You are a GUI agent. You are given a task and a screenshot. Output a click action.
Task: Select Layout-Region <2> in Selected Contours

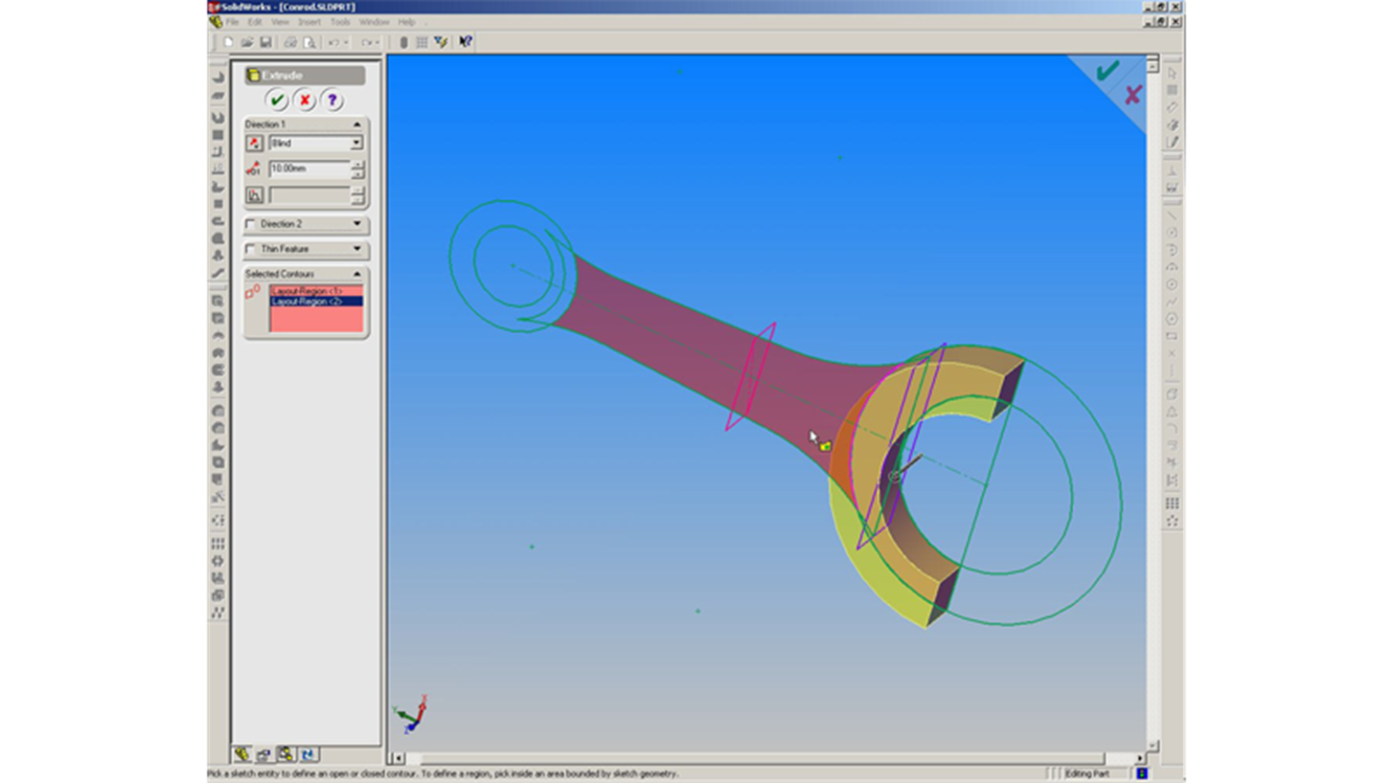(315, 302)
